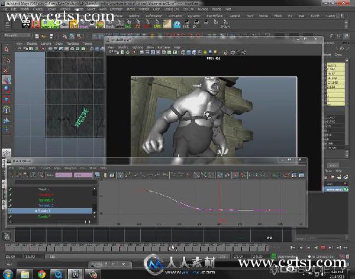Open the character set dropdown near playback
Screen dimensions: 355x279
coord(322,257)
